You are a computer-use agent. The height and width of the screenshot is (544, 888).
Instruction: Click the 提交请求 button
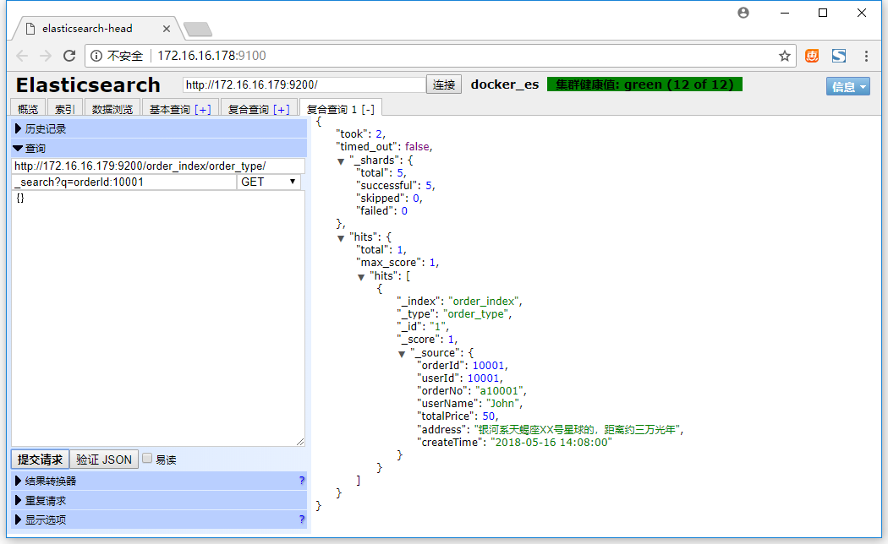(40, 460)
